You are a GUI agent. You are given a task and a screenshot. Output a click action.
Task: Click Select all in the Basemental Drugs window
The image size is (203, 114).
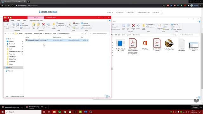tap(85, 23)
